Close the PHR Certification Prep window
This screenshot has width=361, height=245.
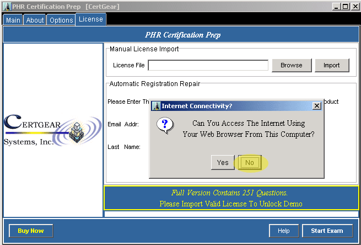[354, 7]
